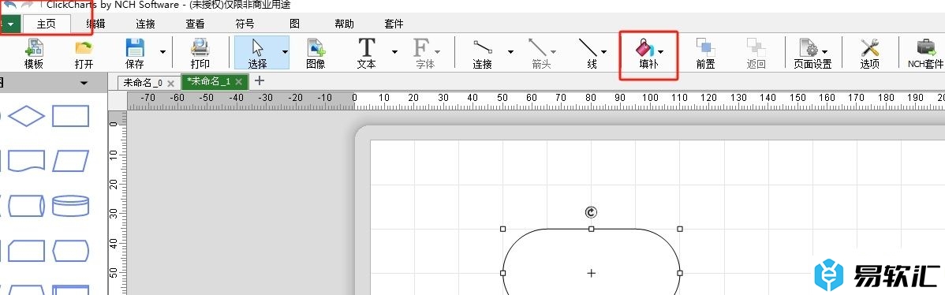The image size is (945, 295).
Task: Expand the 页面设置 dropdown arrow
Action: (x=824, y=52)
